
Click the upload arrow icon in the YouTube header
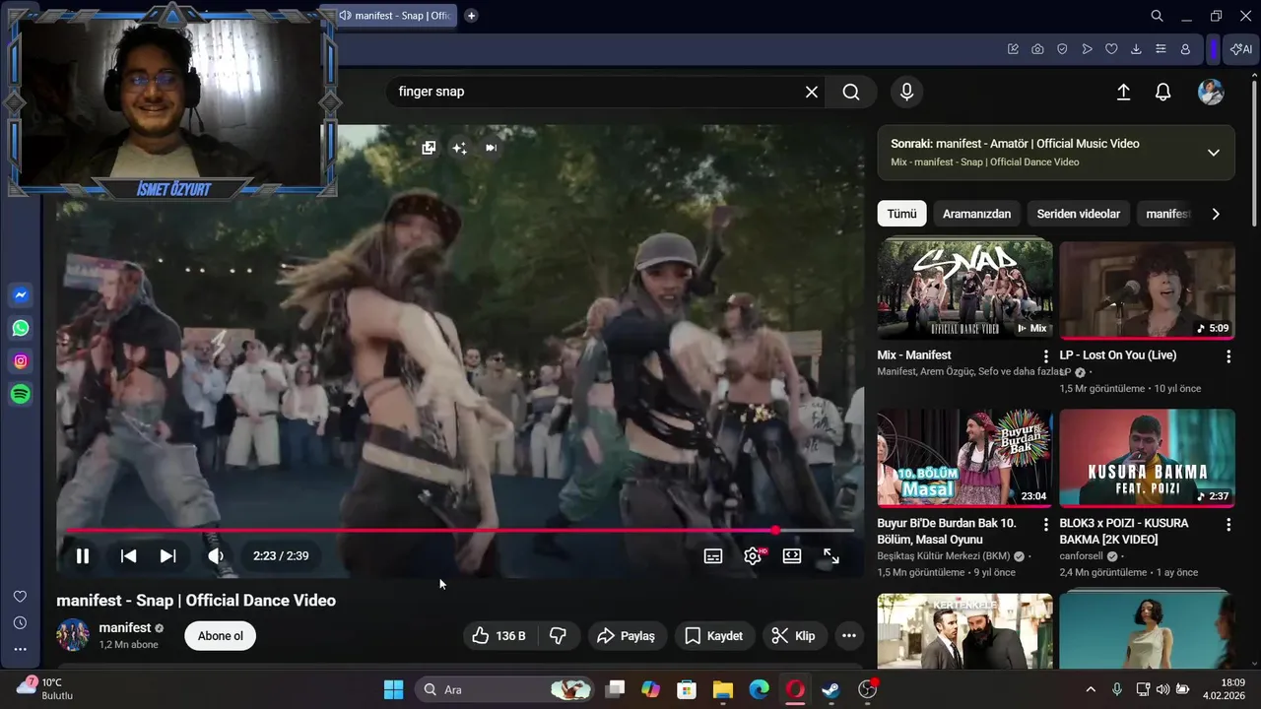click(1123, 92)
